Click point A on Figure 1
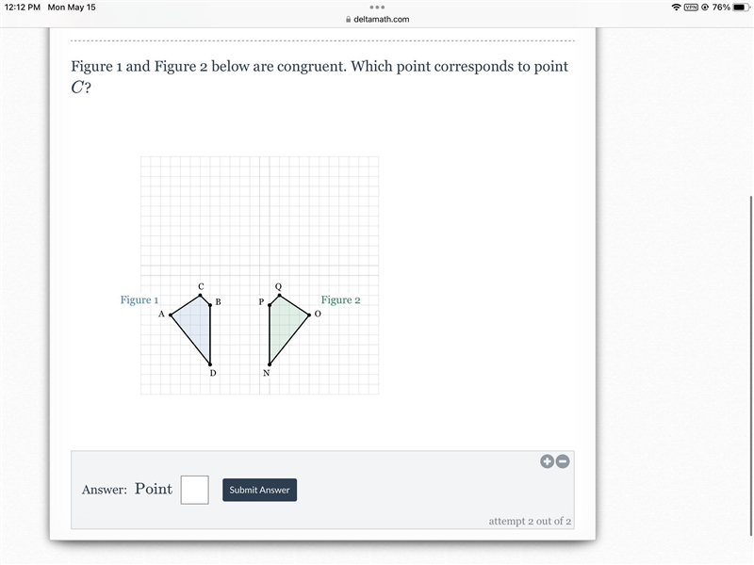This screenshot has width=754, height=565. click(x=171, y=315)
